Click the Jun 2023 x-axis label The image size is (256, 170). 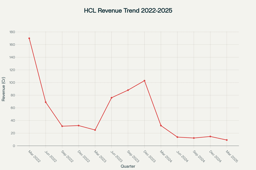tap(118, 156)
